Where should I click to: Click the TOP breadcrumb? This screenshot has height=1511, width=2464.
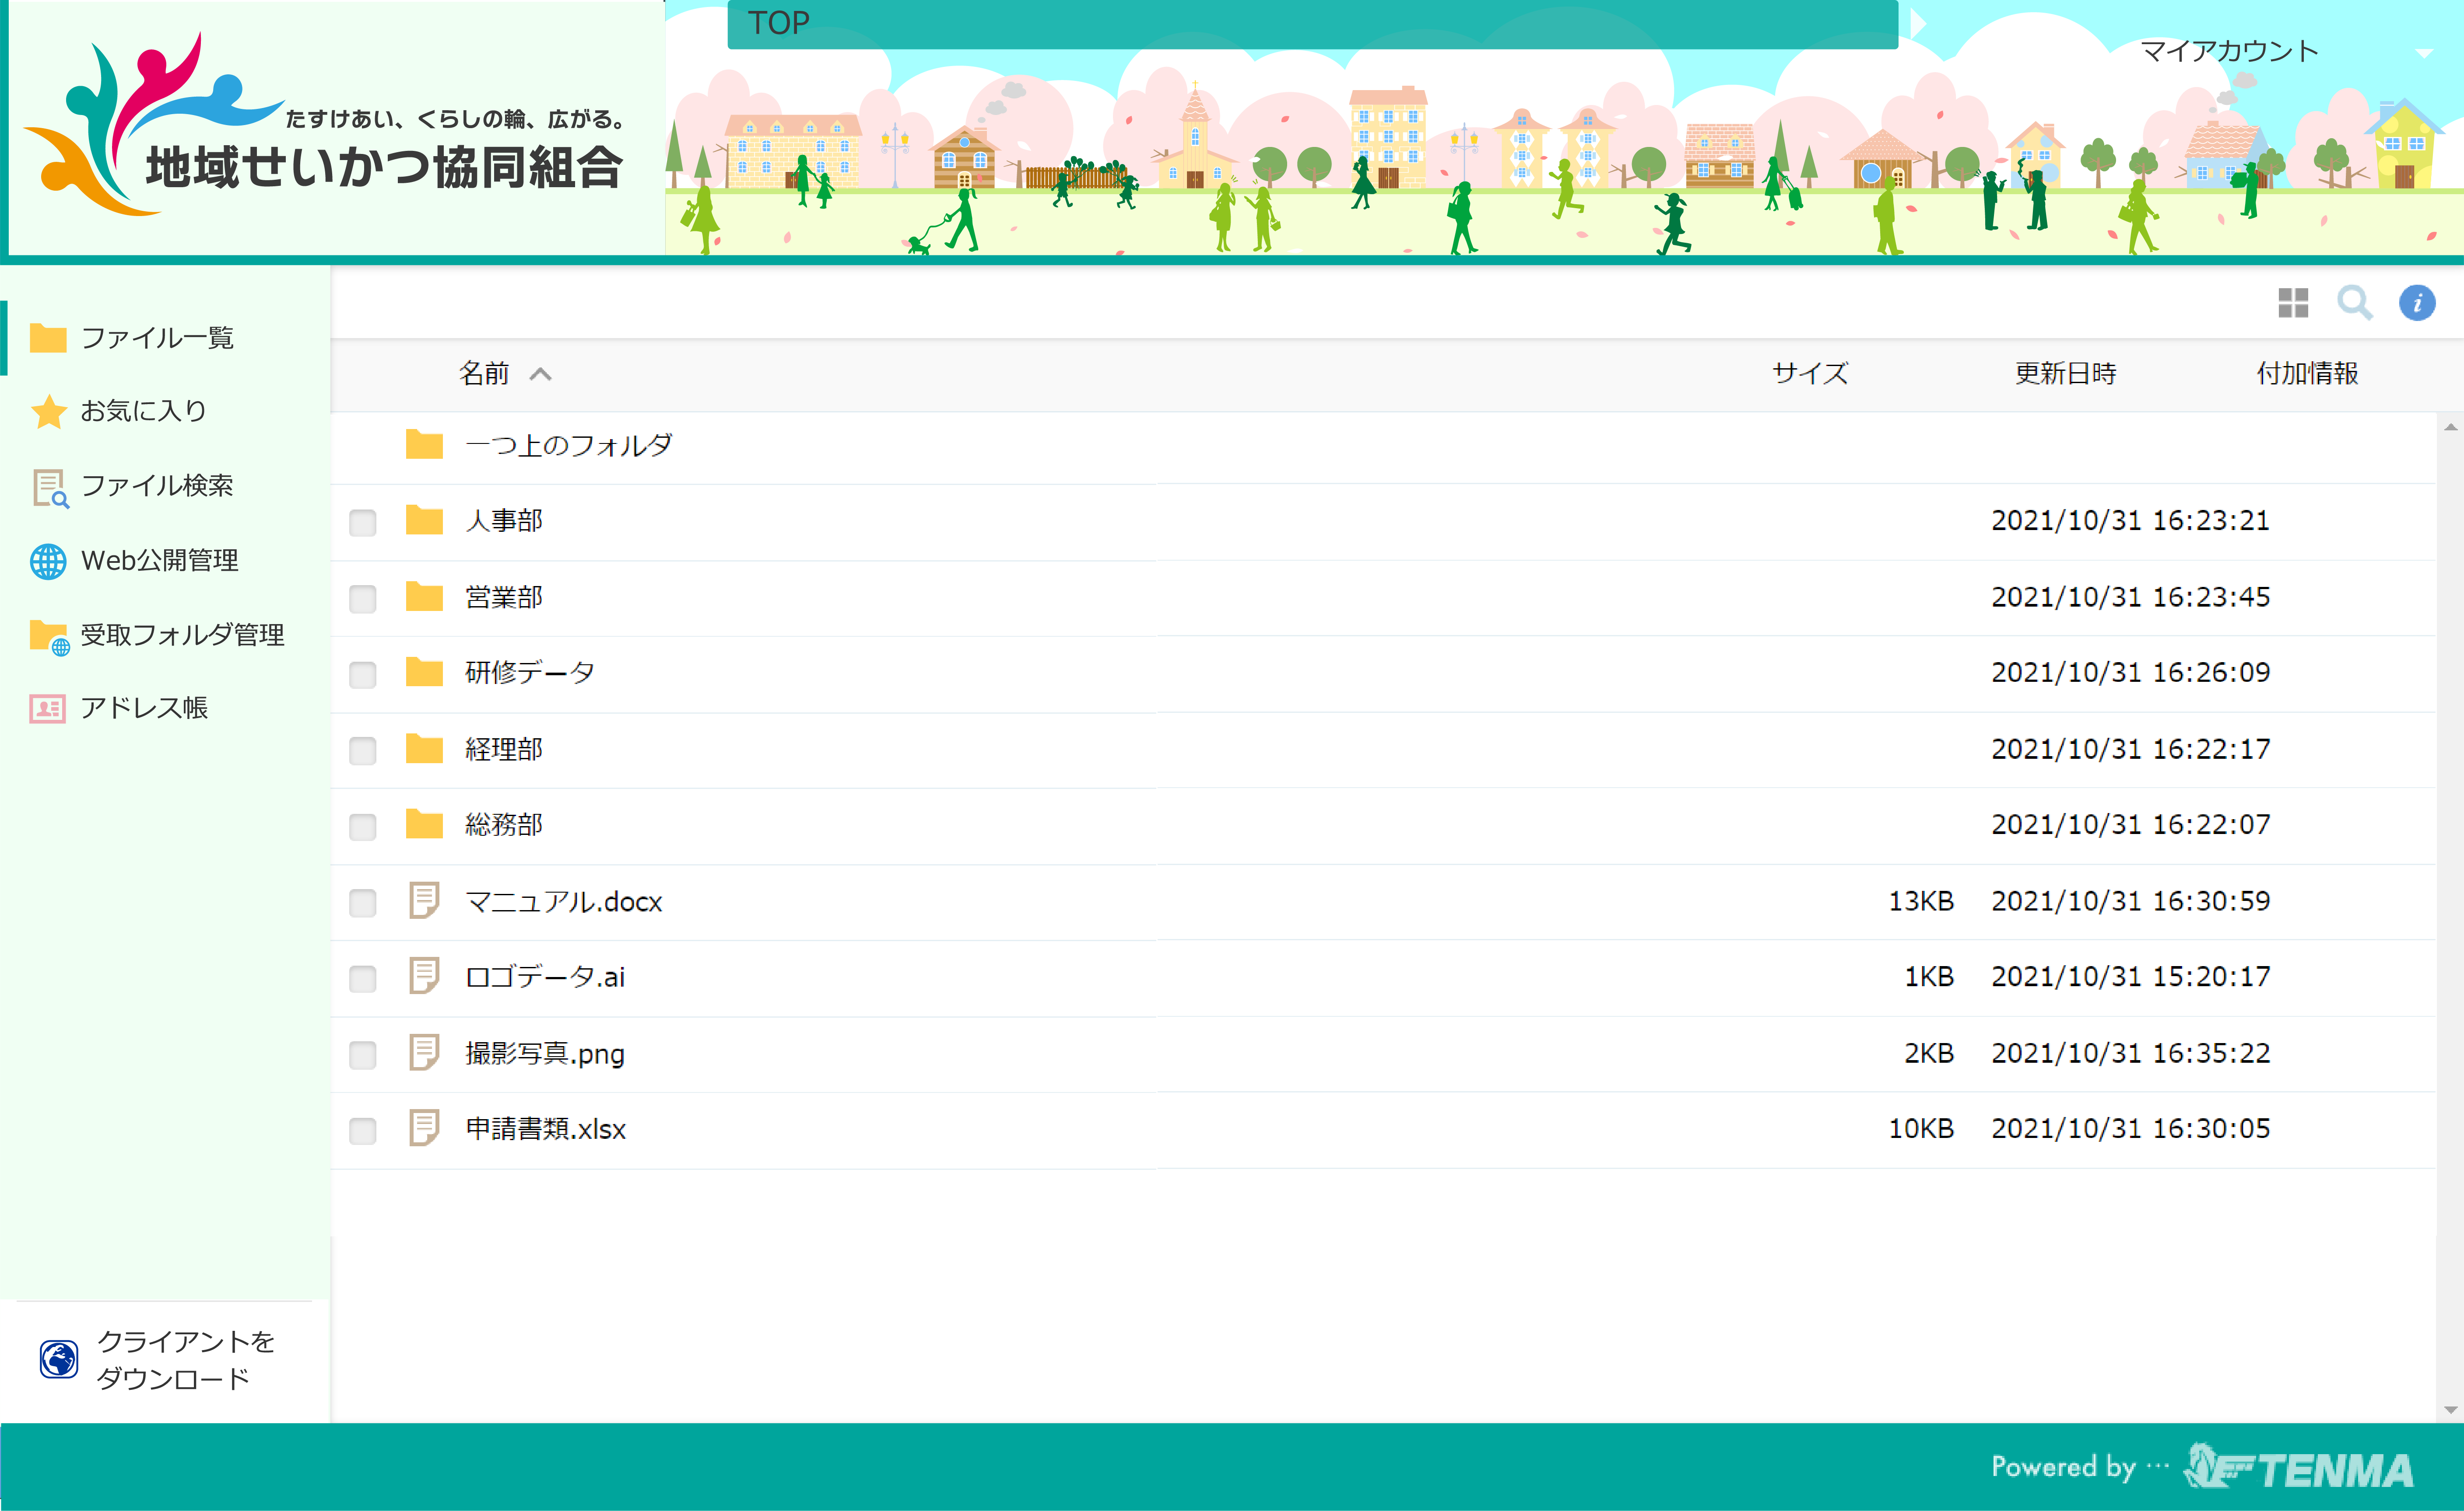pos(779,23)
